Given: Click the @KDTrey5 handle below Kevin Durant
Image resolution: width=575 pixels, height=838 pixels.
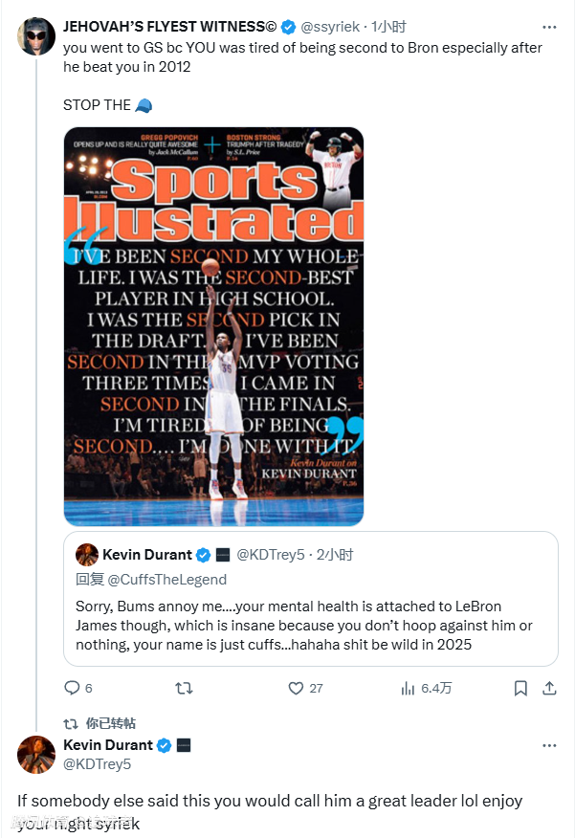Looking at the screenshot, I should (x=98, y=764).
